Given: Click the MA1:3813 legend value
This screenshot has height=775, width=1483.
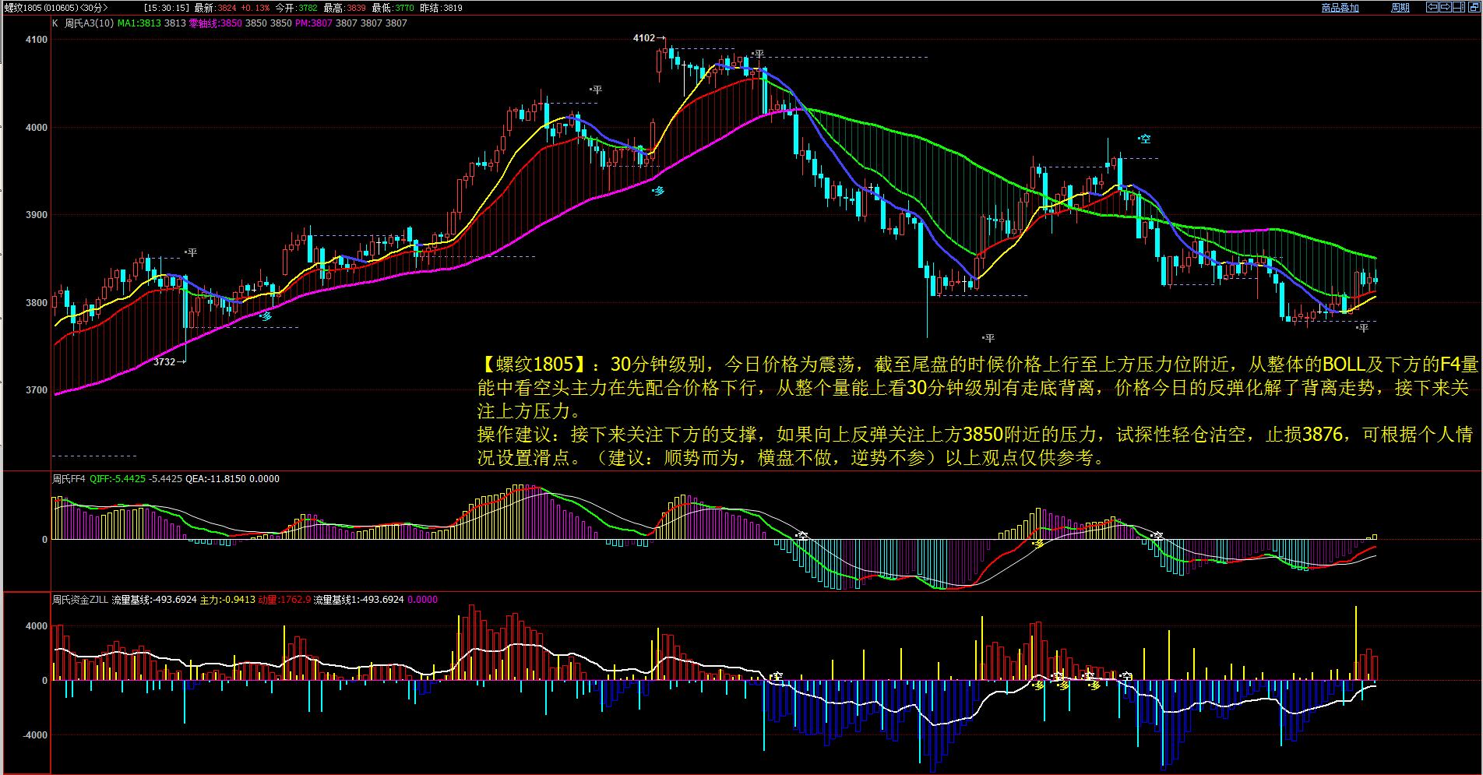Looking at the screenshot, I should pyautogui.click(x=139, y=23).
